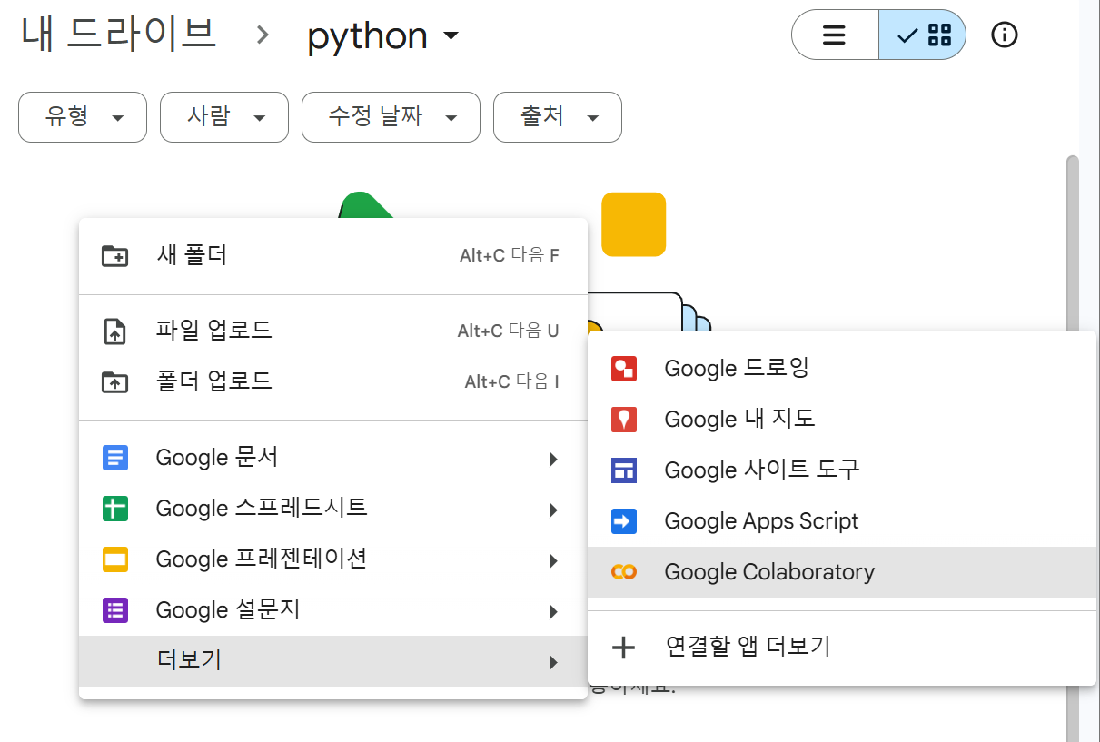The height and width of the screenshot is (742, 1100).
Task: Choose Google Apps Script in submenu
Action: tap(842, 520)
